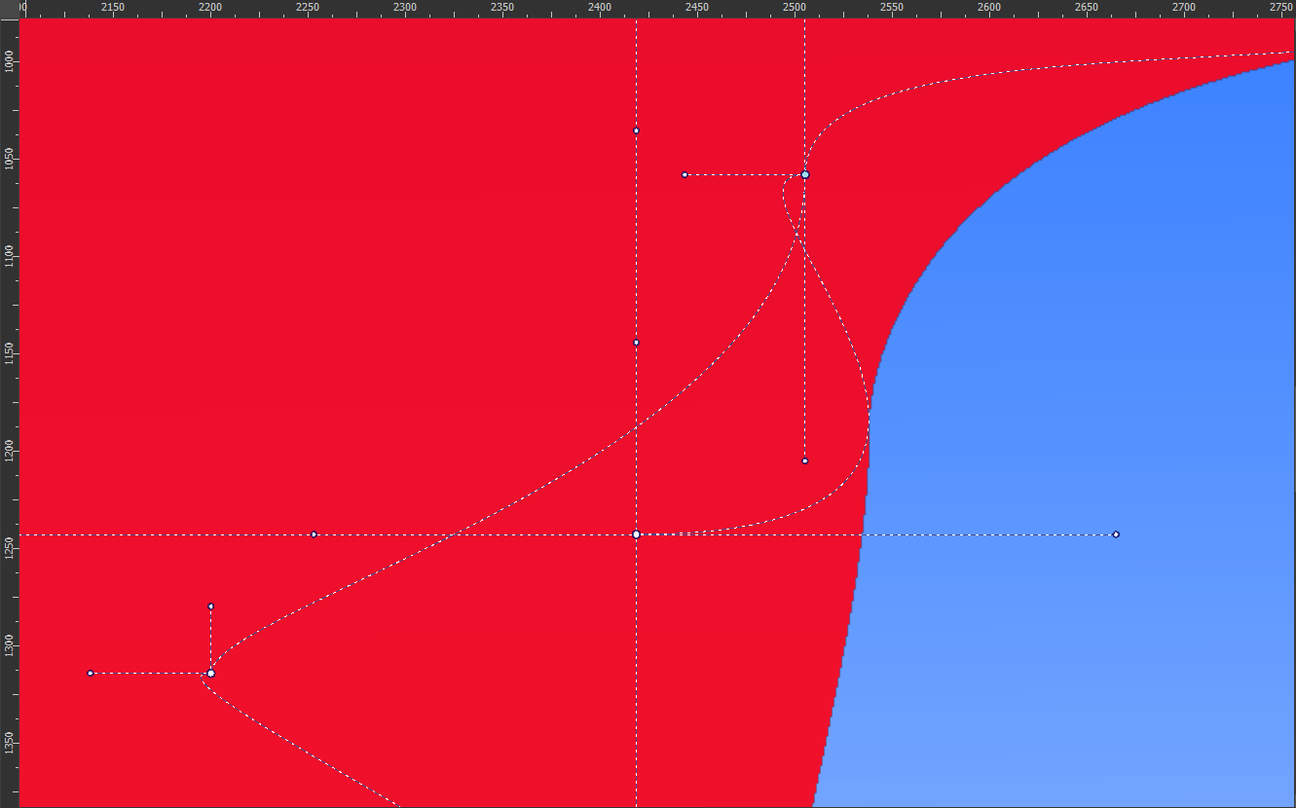The image size is (1296, 808).
Task: Click the 1350 mark on the vertical ruler
Action: click(x=9, y=742)
